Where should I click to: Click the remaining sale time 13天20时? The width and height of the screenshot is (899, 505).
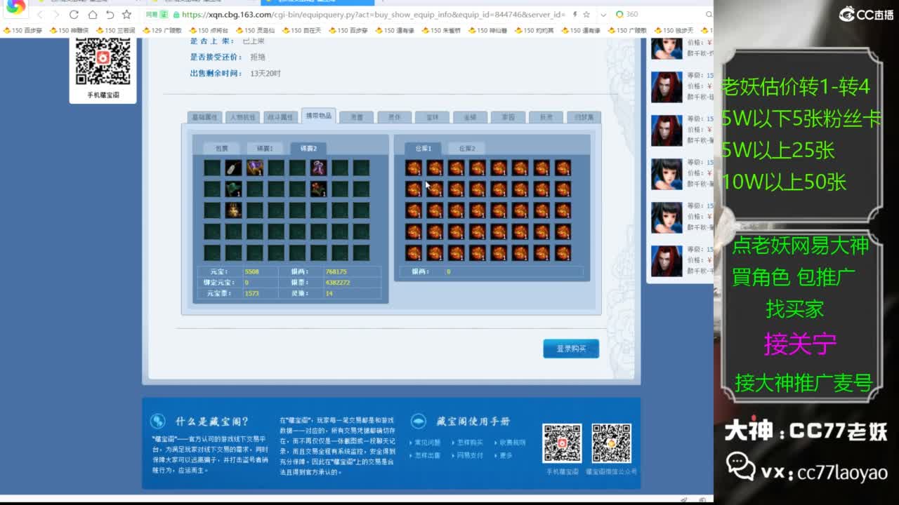[x=265, y=73]
